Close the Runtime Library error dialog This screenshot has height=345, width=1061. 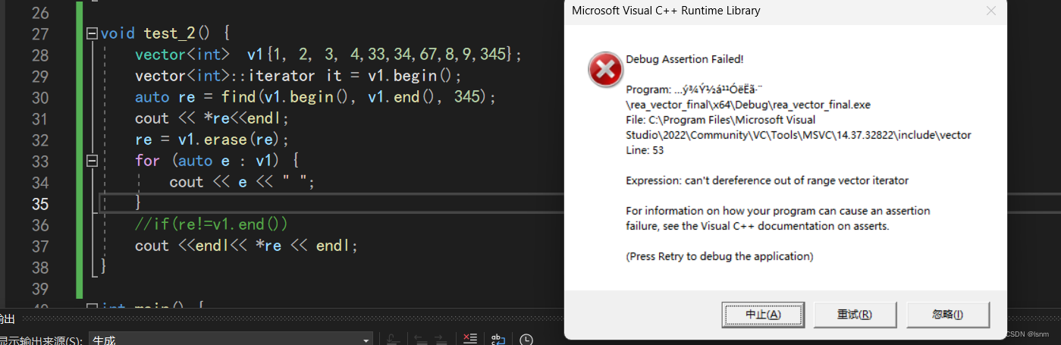[990, 11]
